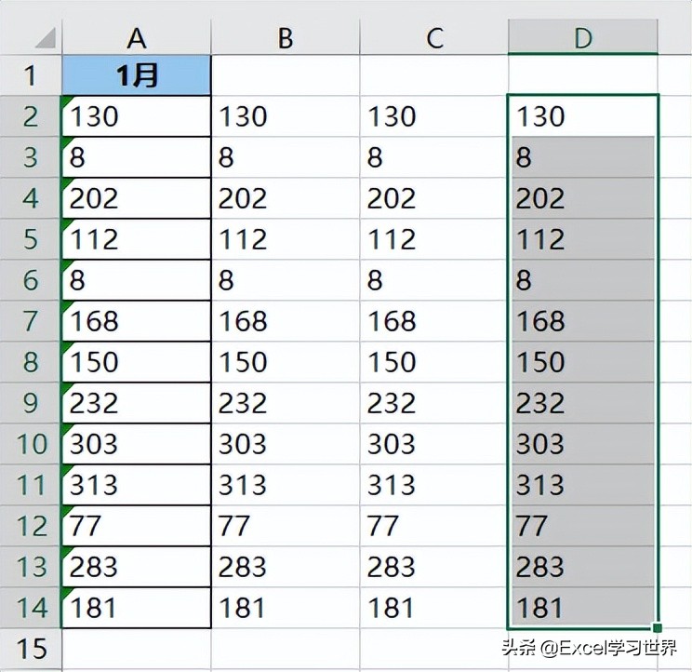Click cell B9 containing 232
Viewport: 692px width, 672px height.
(286, 403)
